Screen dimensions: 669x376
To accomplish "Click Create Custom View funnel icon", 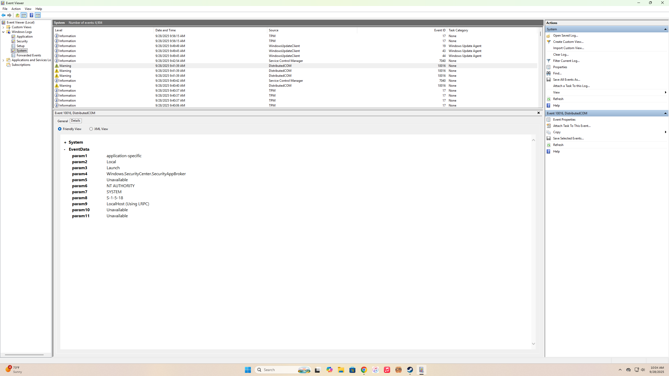I will tap(549, 42).
